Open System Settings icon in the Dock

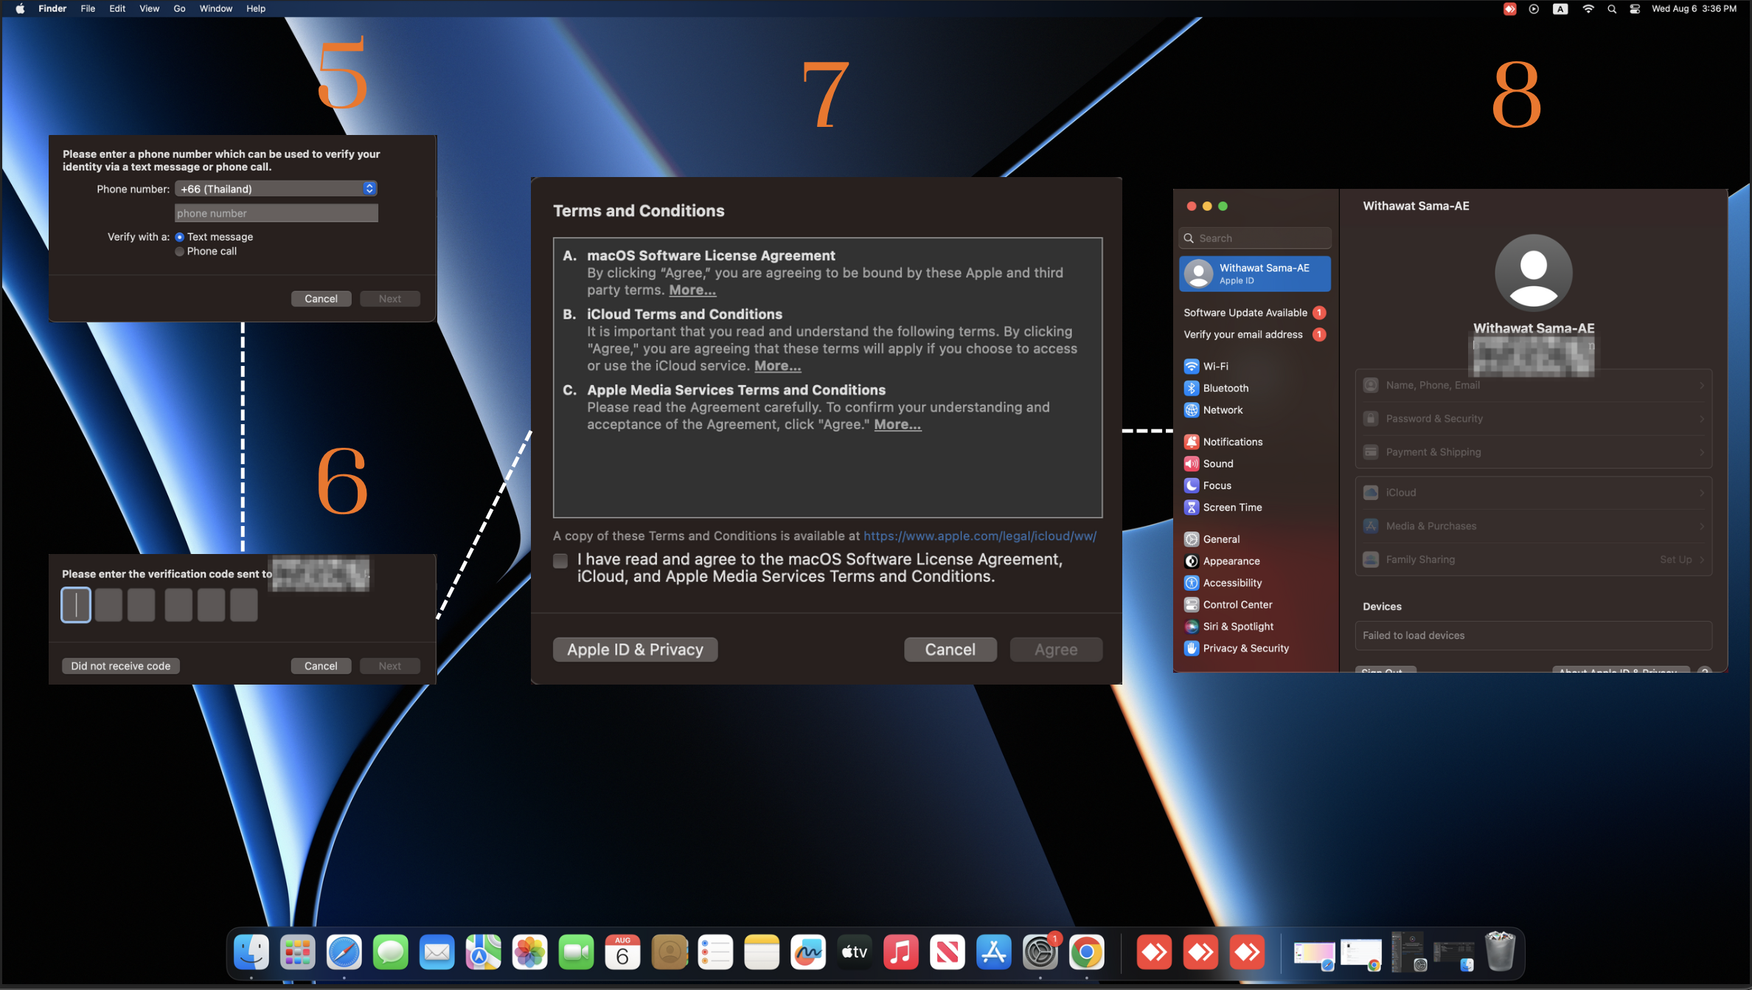click(x=1040, y=952)
